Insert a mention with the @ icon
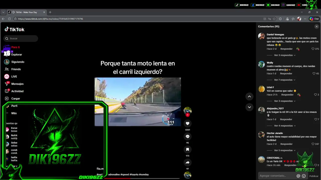The width and height of the screenshot is (321, 180). (x=298, y=176)
